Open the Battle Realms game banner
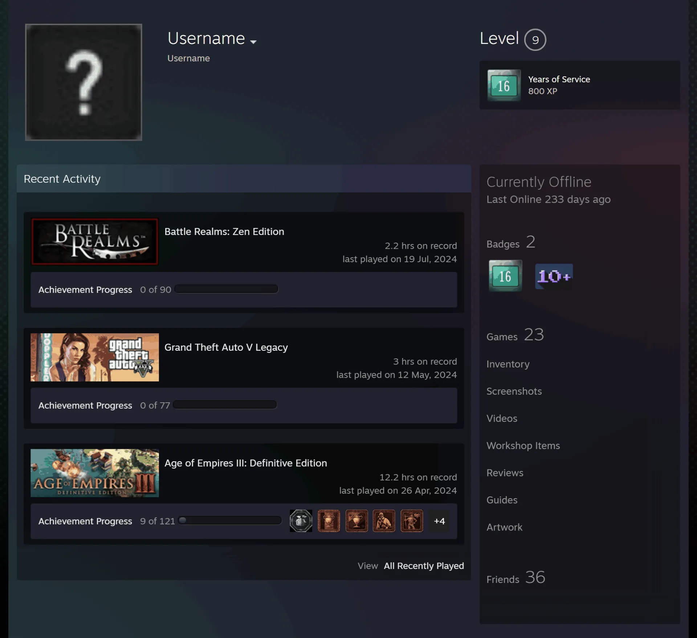This screenshot has width=697, height=638. (95, 241)
